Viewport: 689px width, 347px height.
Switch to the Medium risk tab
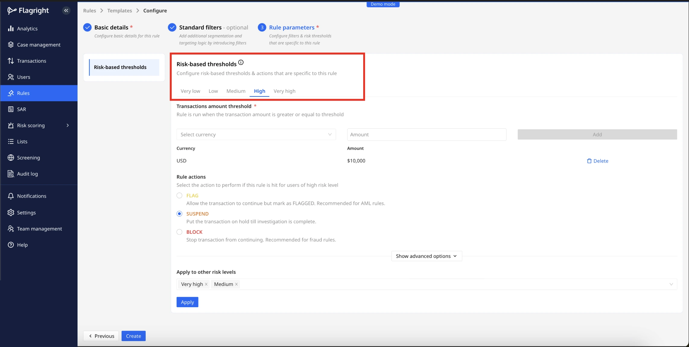tap(236, 91)
